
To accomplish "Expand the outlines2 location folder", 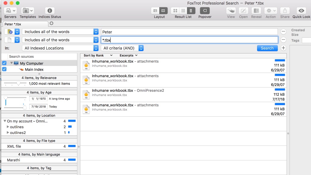I will (x=8, y=132).
